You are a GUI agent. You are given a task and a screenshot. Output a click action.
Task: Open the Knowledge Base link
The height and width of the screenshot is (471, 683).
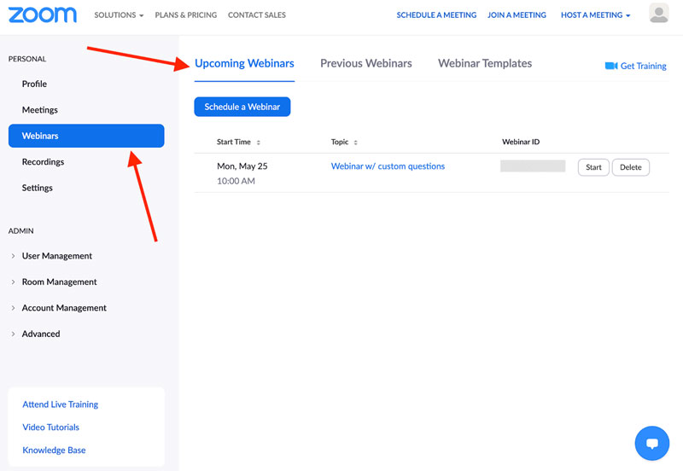(54, 450)
